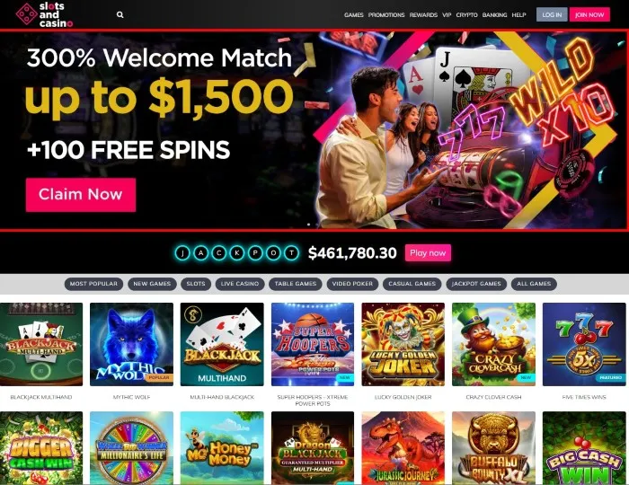
Task: Open Mr Honey Money game tile
Action: [x=222, y=448]
